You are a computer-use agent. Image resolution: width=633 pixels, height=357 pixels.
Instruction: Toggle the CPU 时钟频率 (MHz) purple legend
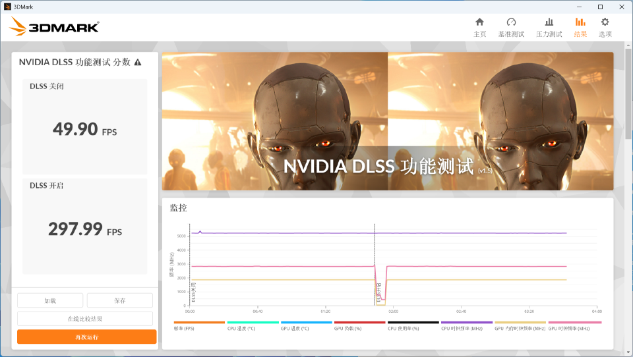coord(467,325)
